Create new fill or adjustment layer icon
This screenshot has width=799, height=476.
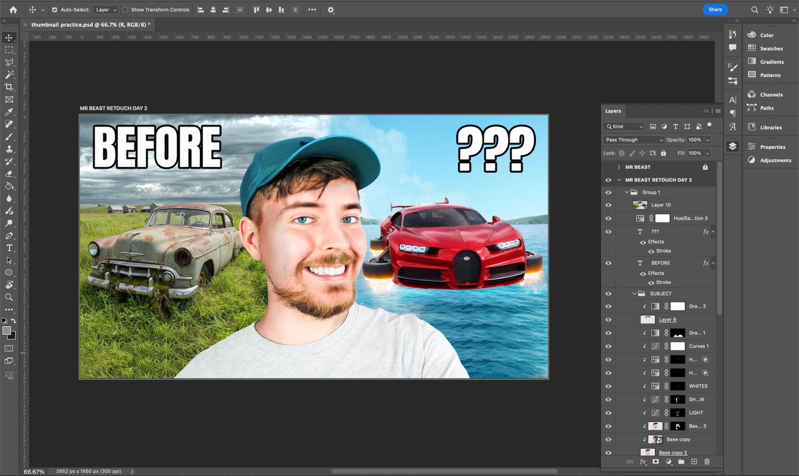tap(668, 461)
